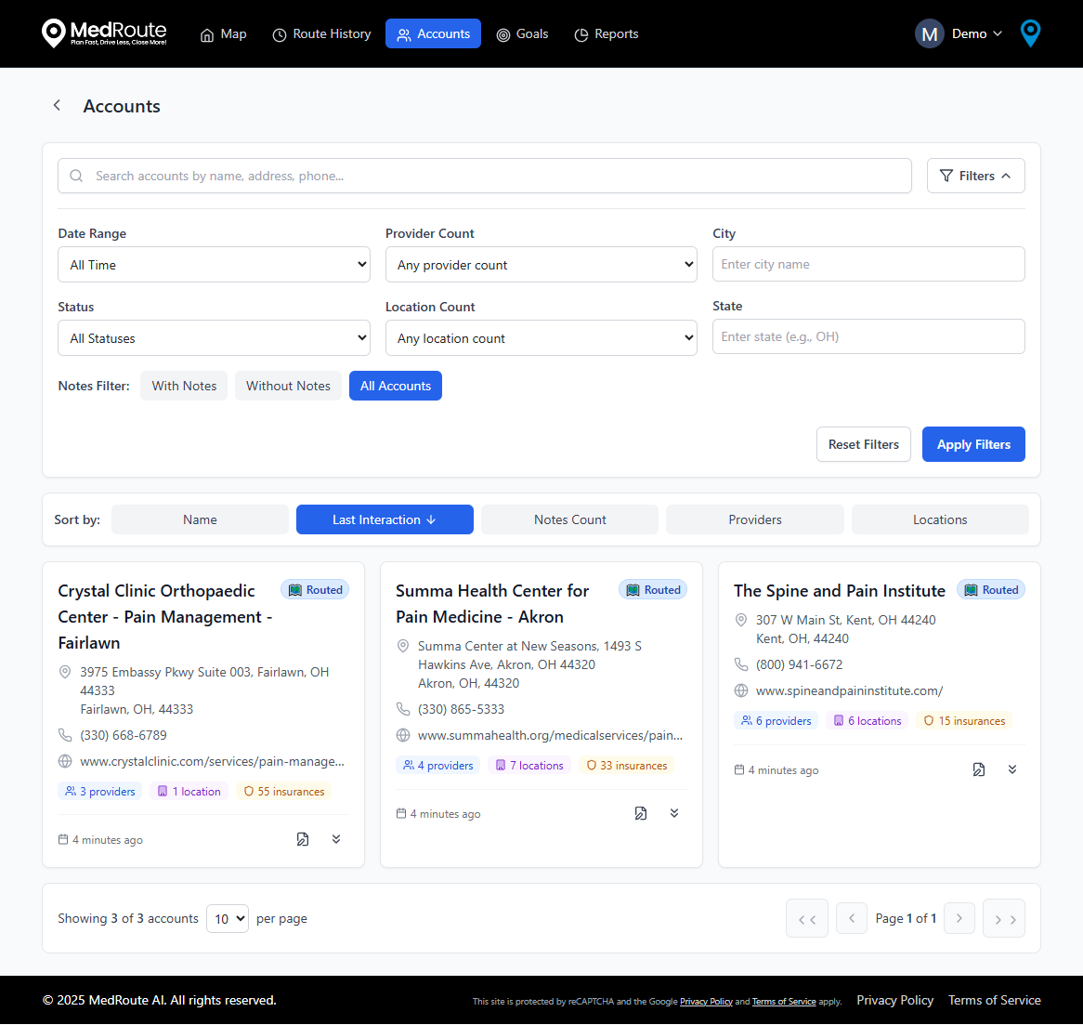The image size is (1083, 1025).
Task: Click the M user avatar
Action: point(929,33)
